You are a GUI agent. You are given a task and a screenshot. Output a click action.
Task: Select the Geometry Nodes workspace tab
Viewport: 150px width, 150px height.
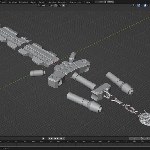(76, 2)
